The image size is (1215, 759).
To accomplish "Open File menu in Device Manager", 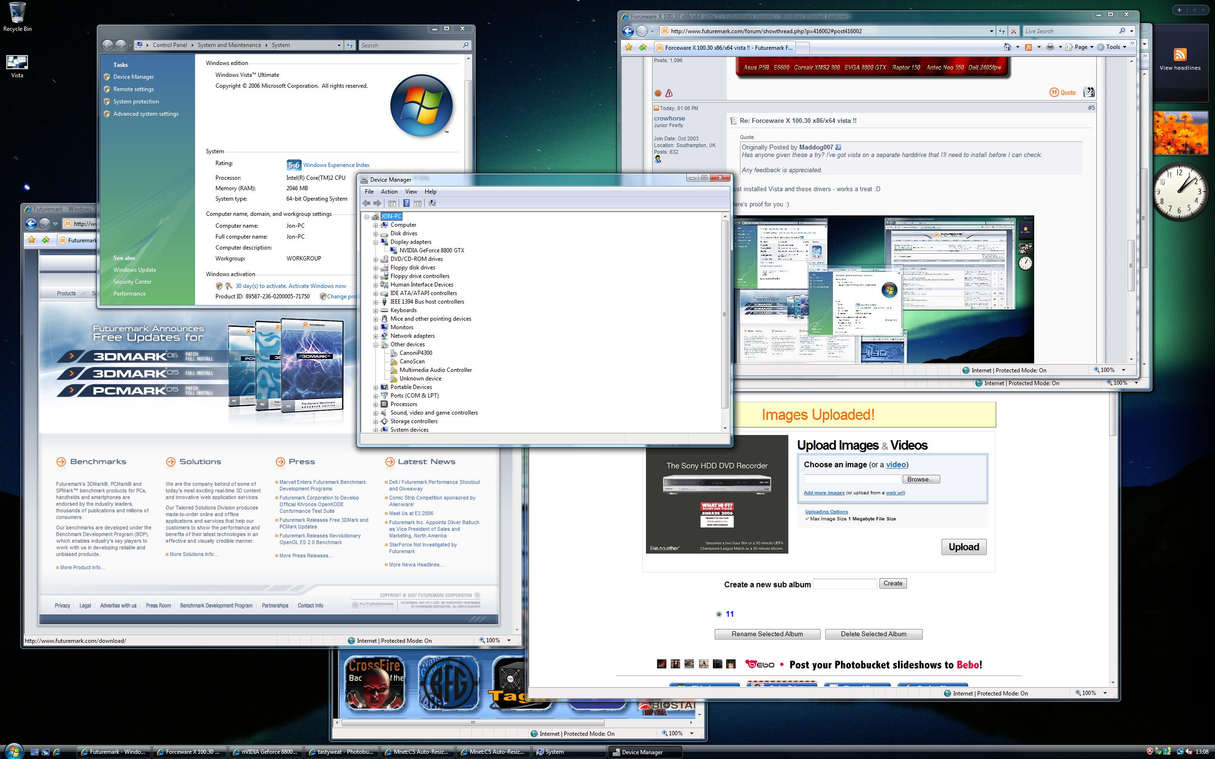I will tap(369, 191).
